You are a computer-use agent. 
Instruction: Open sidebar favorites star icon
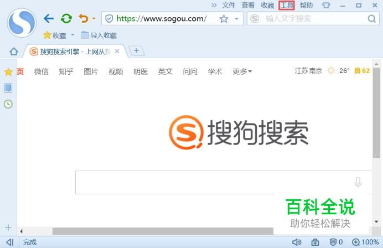[x=8, y=72]
